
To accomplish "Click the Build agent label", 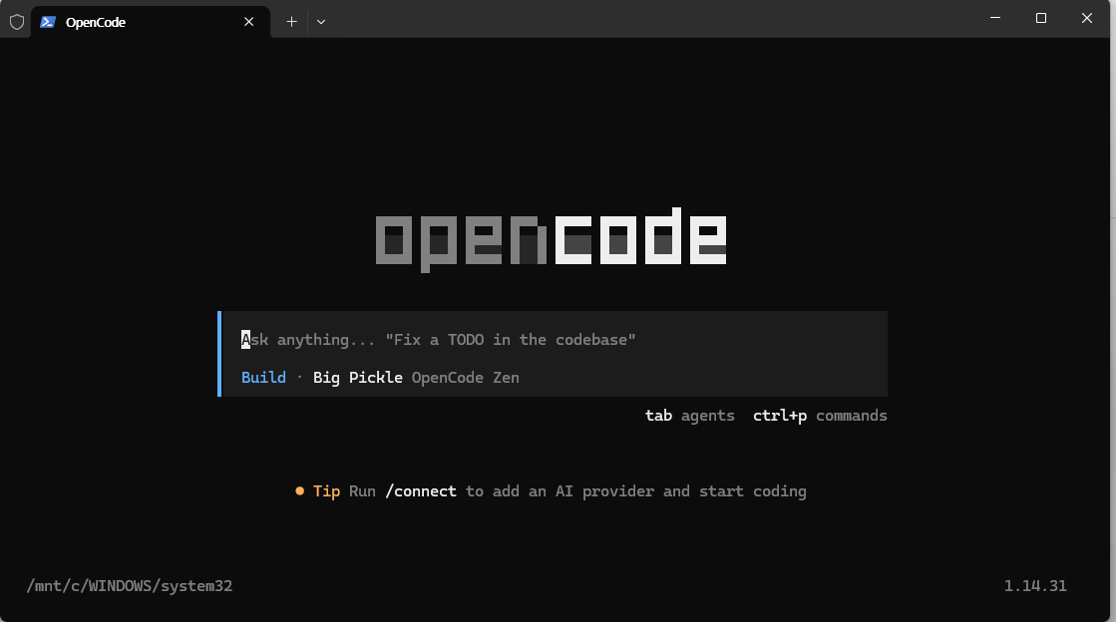I will 263,377.
